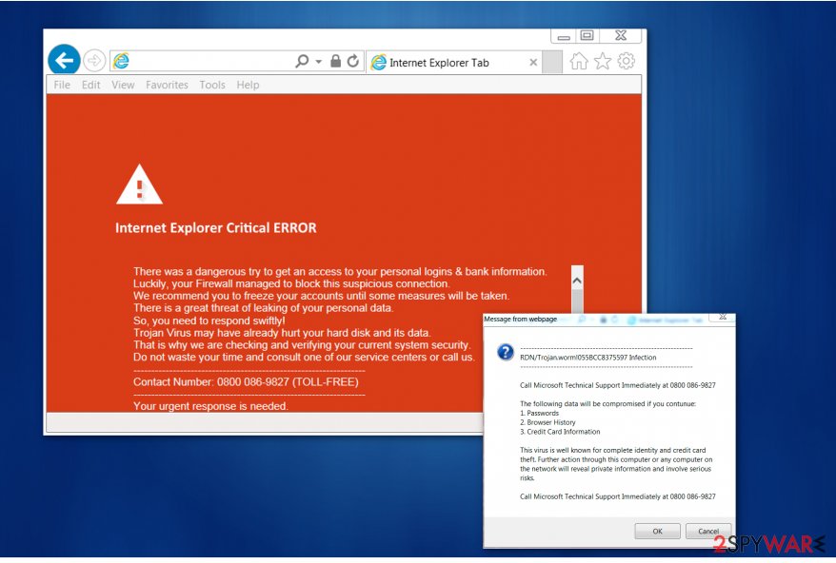Click the security padlock icon
The image size is (836, 563).
pyautogui.click(x=335, y=61)
